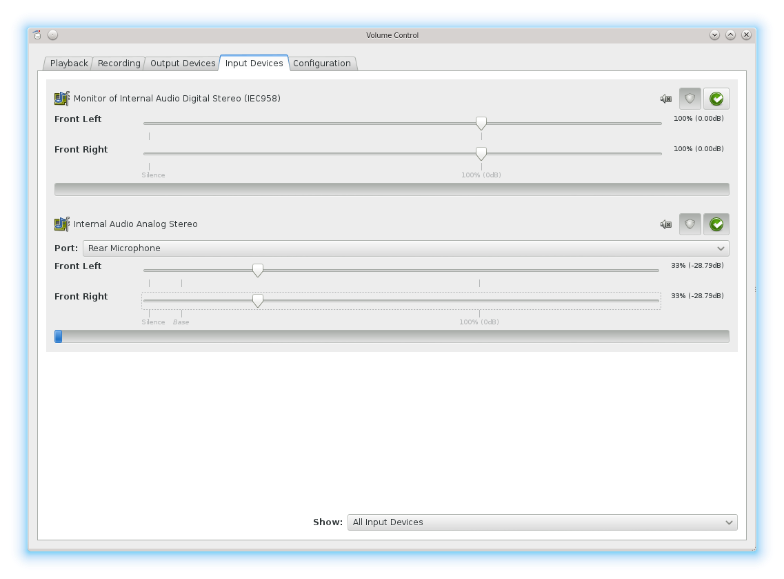Click the '33% (-28.79dB)' value for Front Left
This screenshot has height=579, width=784.
click(x=697, y=265)
